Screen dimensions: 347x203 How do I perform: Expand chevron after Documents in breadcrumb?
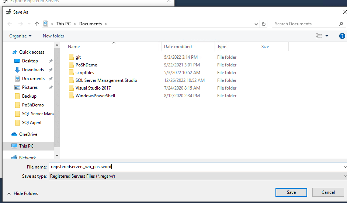(x=106, y=24)
